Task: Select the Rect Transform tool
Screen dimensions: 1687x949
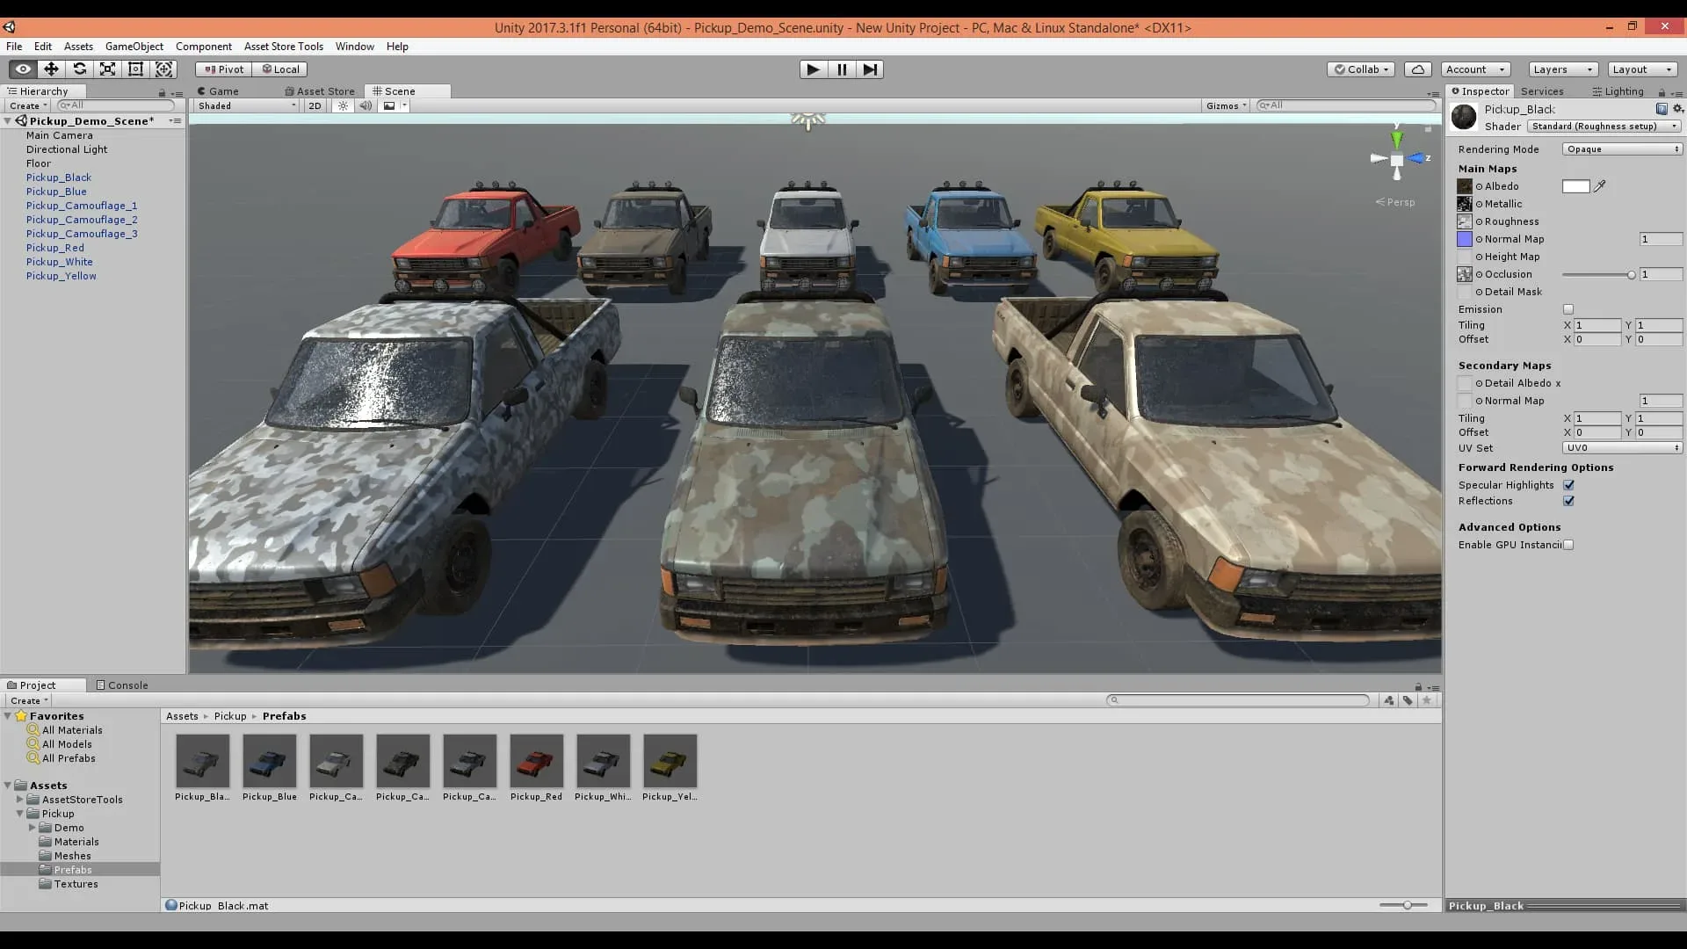Action: pyautogui.click(x=135, y=69)
